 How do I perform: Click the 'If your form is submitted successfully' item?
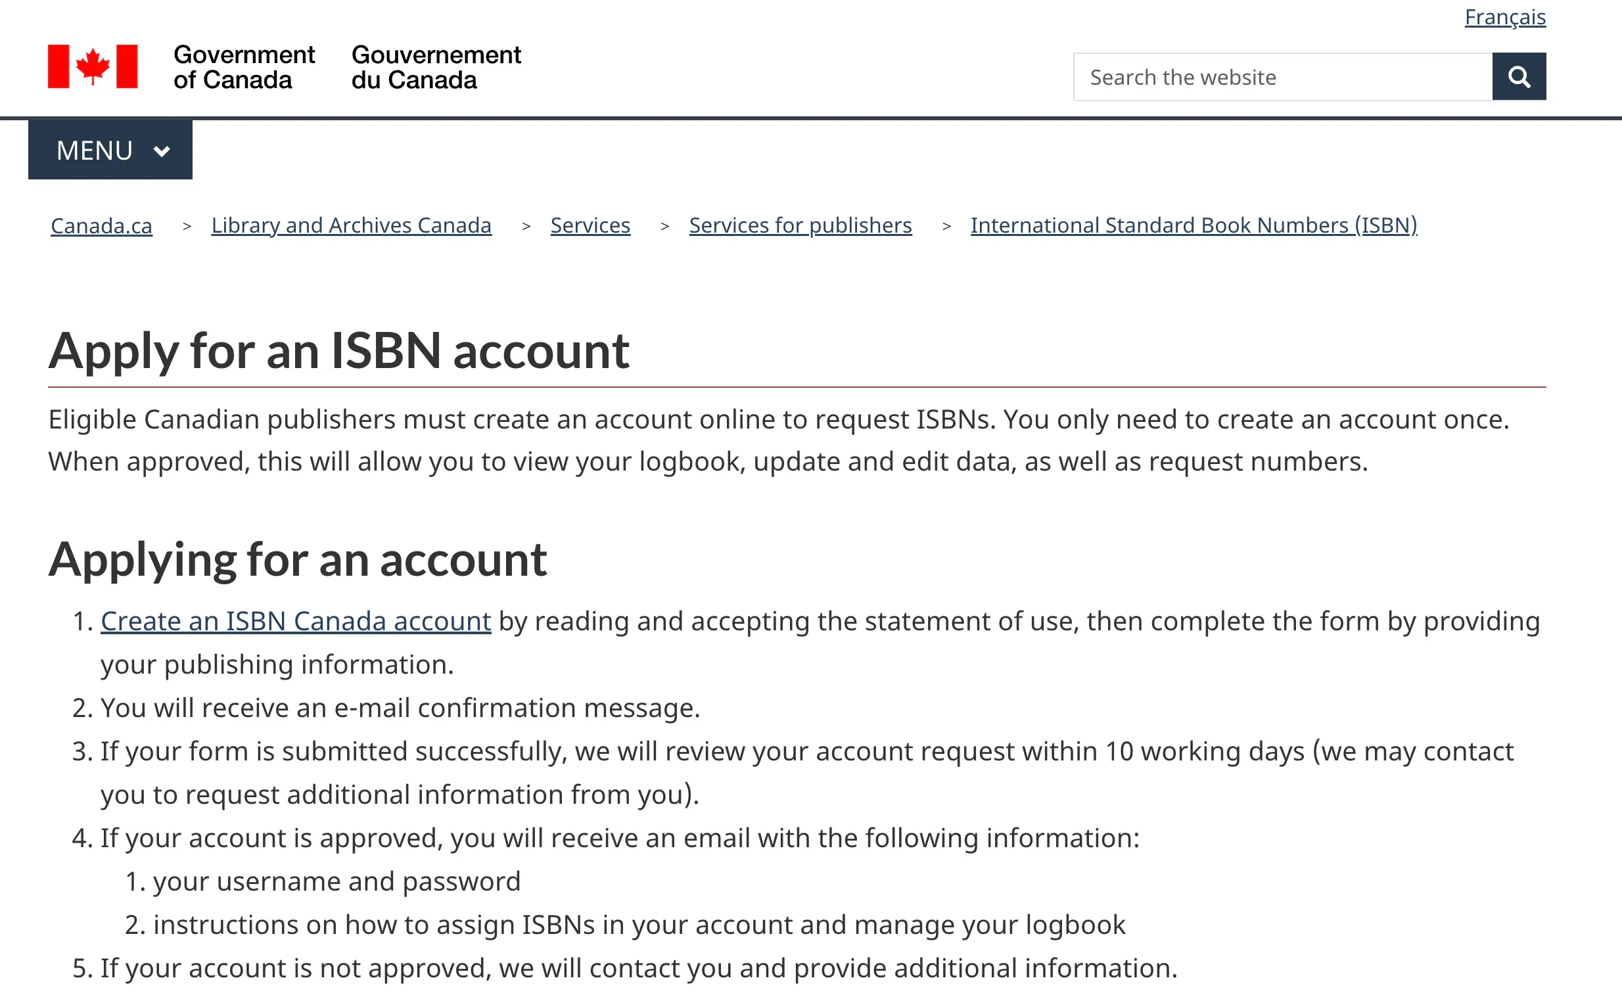806,773
